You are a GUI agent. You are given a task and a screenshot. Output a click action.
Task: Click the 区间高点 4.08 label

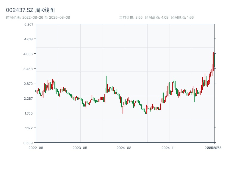(156, 18)
